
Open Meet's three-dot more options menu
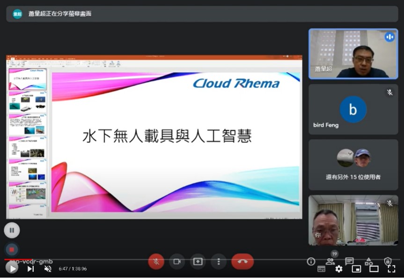[x=219, y=262]
